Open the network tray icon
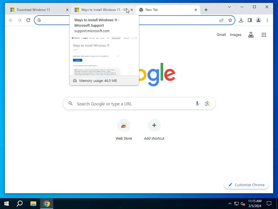 236,204
